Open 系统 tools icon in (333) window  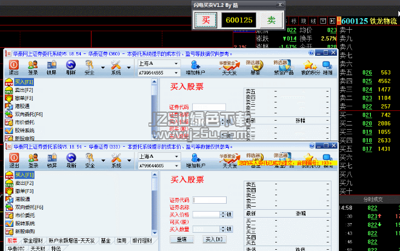pos(116,160)
